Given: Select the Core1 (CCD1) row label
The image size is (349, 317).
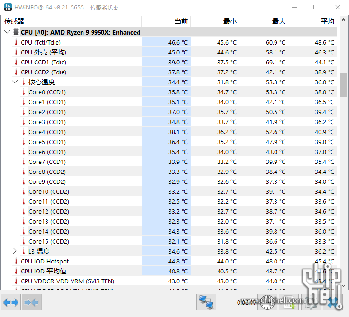Looking at the screenshot, I should [x=47, y=102].
